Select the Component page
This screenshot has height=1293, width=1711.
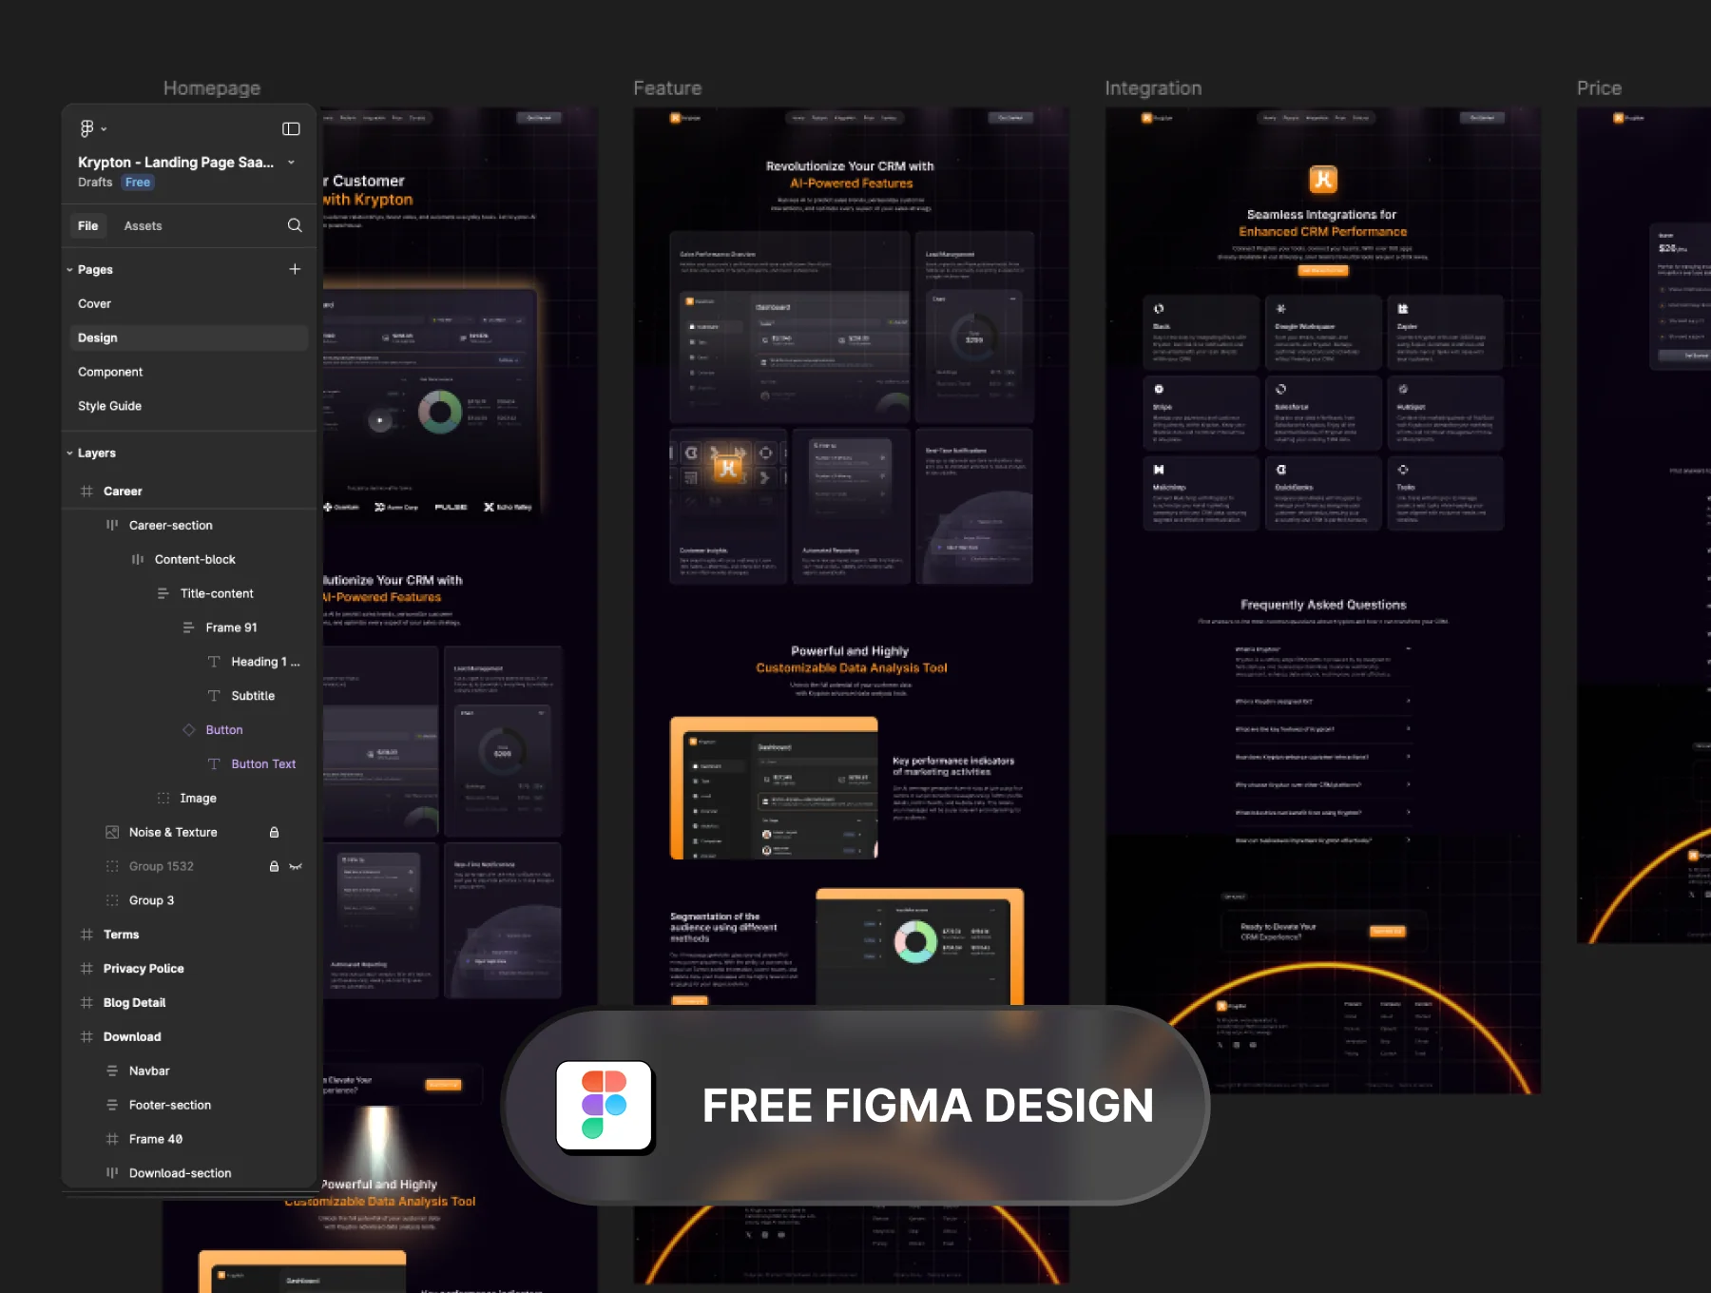[x=189, y=372]
